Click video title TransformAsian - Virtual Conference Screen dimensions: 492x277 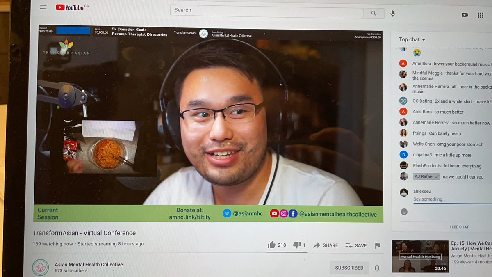tap(84, 233)
